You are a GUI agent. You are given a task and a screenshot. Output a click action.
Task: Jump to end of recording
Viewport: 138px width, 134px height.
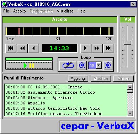[108, 48]
